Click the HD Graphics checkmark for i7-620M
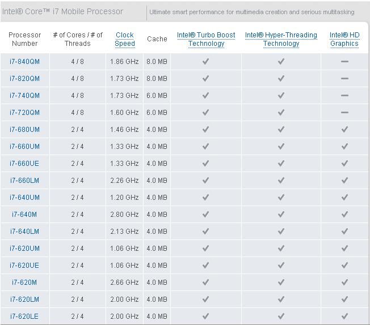 [x=344, y=282]
